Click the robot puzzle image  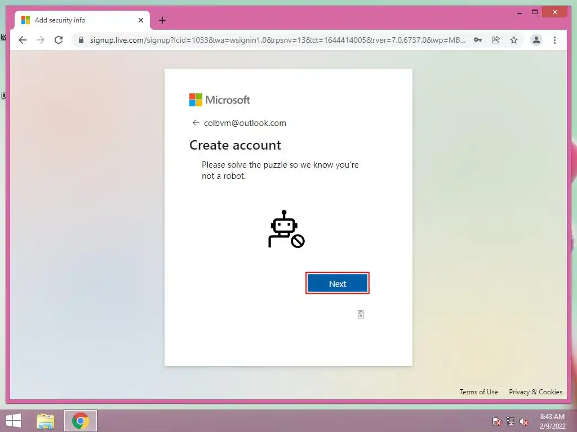click(x=286, y=229)
